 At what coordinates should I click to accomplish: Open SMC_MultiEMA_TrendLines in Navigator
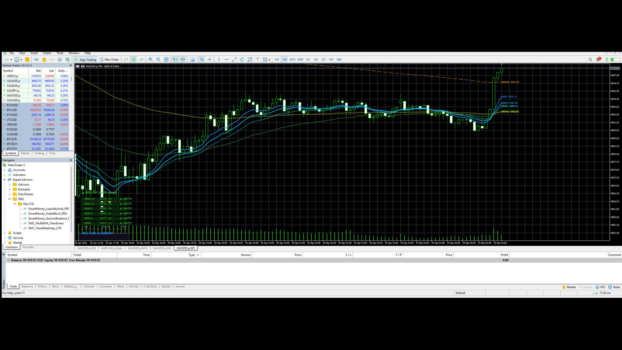click(46, 223)
